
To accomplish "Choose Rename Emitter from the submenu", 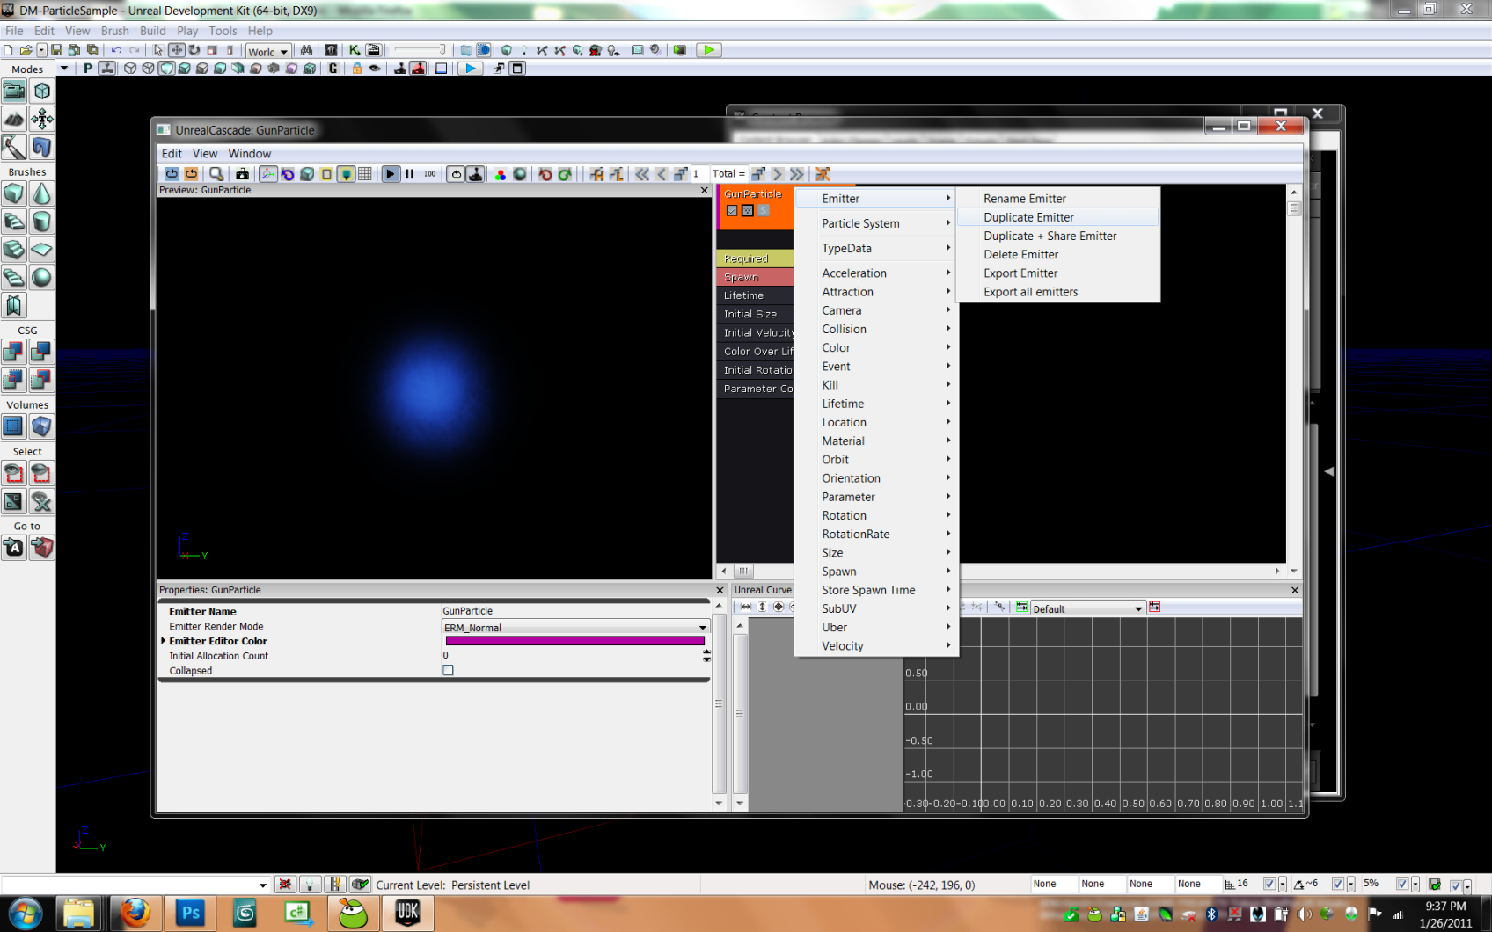I will 1058,199.
